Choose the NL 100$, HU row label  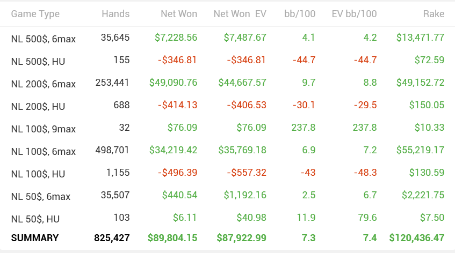coord(38,174)
